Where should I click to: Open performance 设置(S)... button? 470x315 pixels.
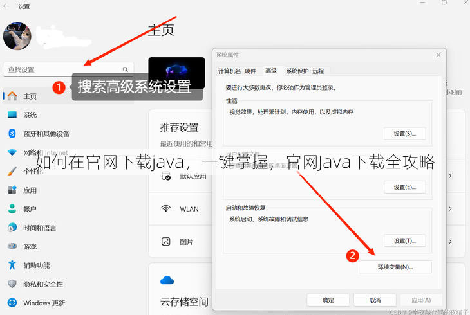(x=405, y=134)
